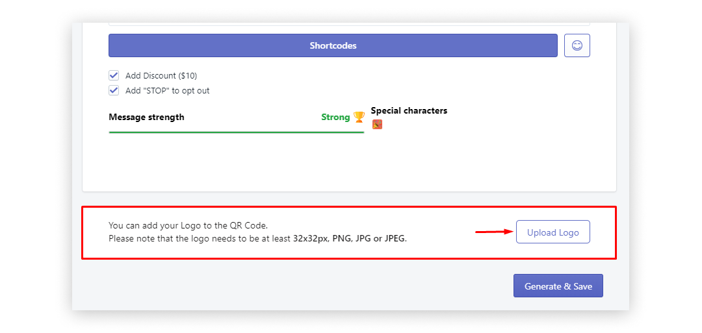Open the emoji picker smiley icon
Image resolution: width=702 pixels, height=333 pixels.
(577, 45)
